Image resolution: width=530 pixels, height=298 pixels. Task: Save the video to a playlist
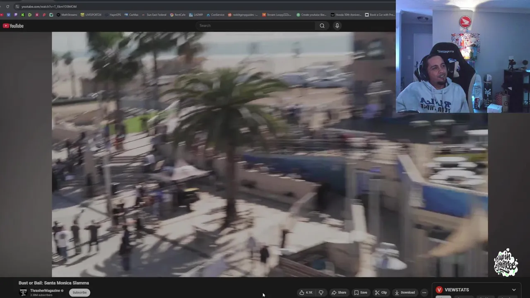(x=360, y=293)
